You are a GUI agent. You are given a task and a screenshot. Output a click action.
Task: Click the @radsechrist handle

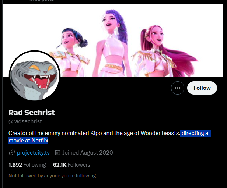[25, 121]
